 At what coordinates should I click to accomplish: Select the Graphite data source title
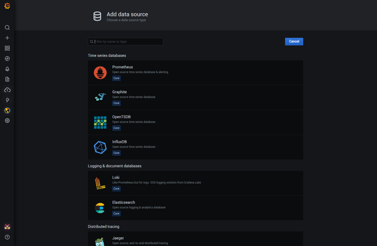(x=120, y=92)
